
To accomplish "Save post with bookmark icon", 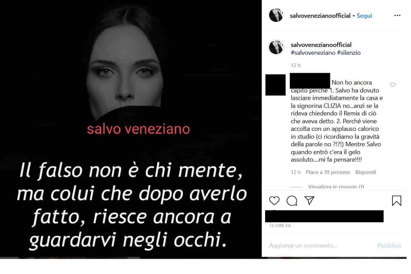I will [397, 200].
